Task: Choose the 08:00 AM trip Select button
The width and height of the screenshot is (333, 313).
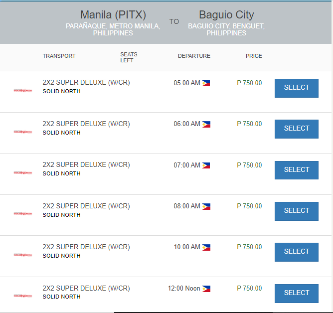Action: (296, 211)
